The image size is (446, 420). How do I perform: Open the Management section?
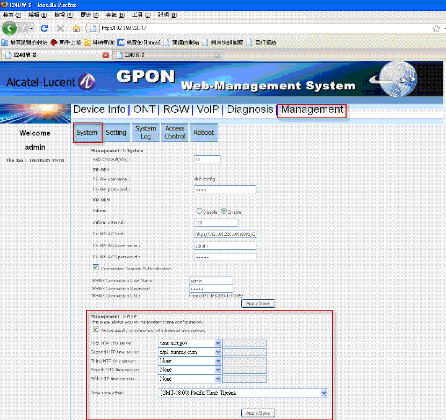click(x=312, y=110)
